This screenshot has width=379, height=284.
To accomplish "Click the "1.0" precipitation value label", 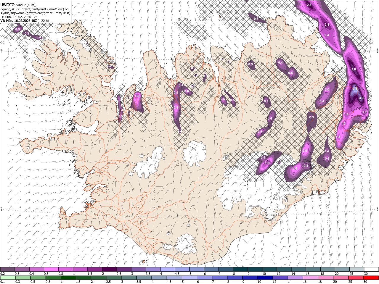I will tap(343, 124).
